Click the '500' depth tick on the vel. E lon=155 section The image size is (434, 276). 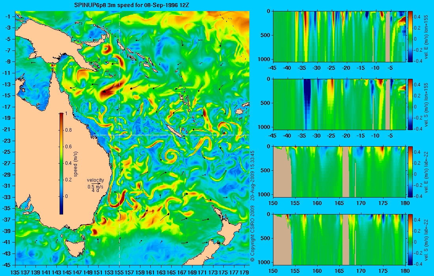pos(266,35)
